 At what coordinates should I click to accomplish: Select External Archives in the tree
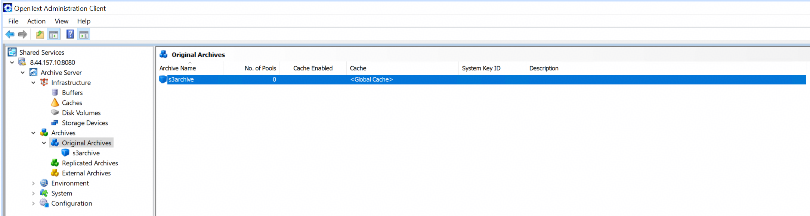coord(86,173)
